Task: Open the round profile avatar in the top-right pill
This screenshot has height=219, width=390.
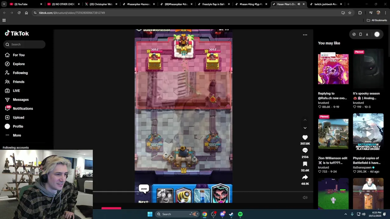Action: (x=377, y=34)
